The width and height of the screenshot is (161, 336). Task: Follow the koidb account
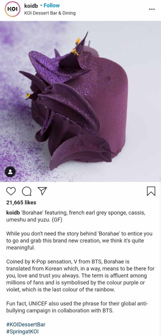(52, 5)
